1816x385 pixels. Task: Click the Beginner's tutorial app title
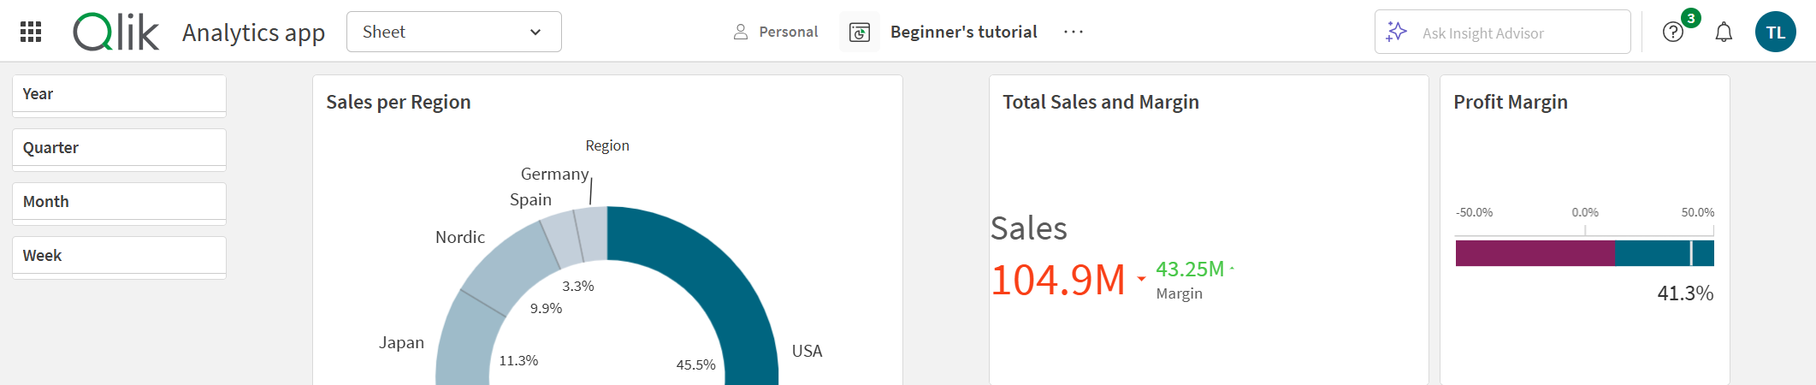(x=963, y=33)
